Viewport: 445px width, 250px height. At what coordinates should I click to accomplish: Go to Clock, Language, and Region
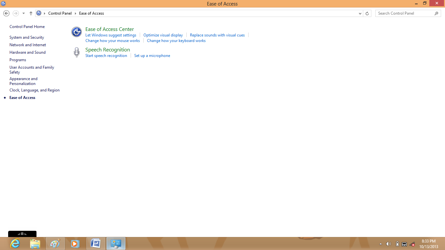pos(35,90)
